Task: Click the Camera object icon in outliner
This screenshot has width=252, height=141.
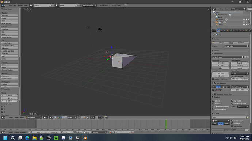Action: [217, 20]
